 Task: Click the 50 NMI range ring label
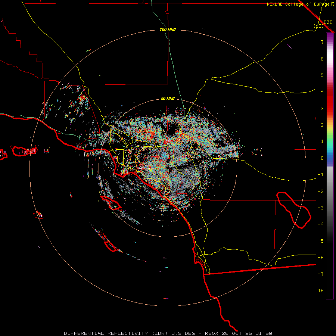168,99
